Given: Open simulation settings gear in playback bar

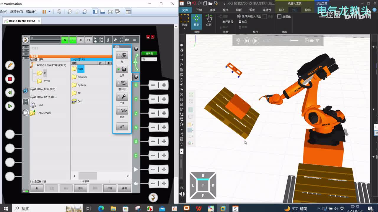Looking at the screenshot, I should point(238,41).
